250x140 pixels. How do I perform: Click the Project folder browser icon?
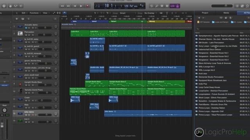(x=230, y=18)
